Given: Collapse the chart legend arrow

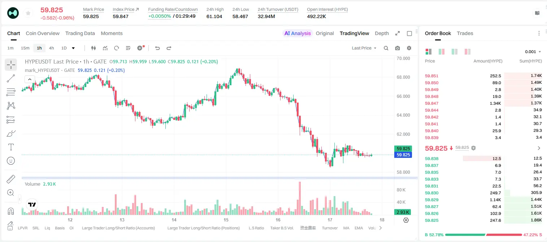Looking at the screenshot, I should click(30, 79).
